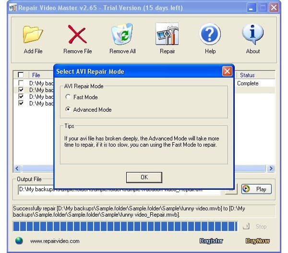Click the BuyNow link
This screenshot has height=253, width=288.
(x=257, y=241)
